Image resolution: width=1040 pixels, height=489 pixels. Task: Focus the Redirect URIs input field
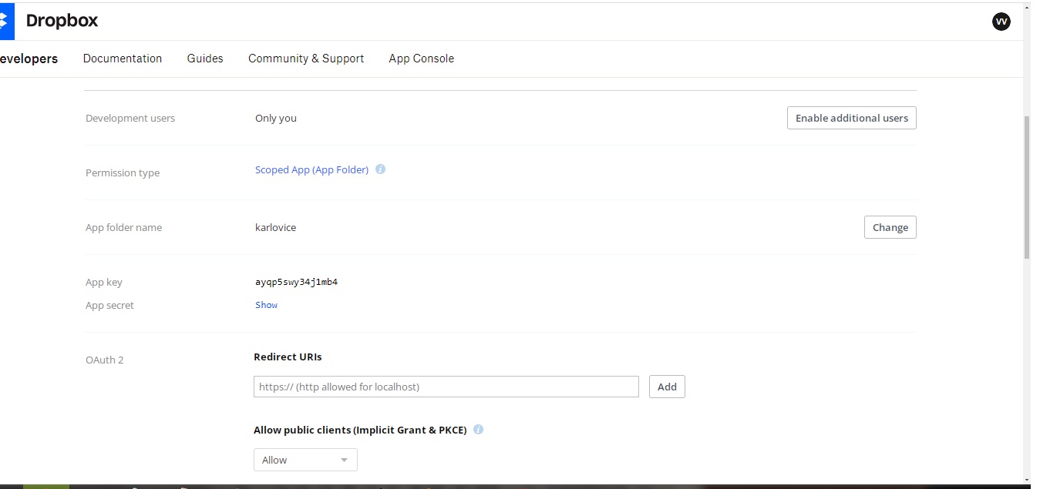point(446,387)
